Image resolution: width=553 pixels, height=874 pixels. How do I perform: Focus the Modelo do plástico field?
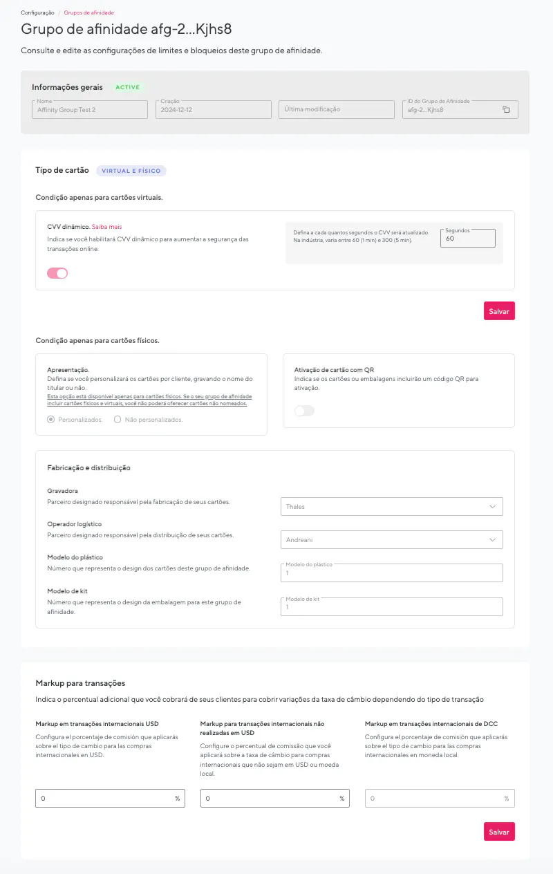click(391, 573)
